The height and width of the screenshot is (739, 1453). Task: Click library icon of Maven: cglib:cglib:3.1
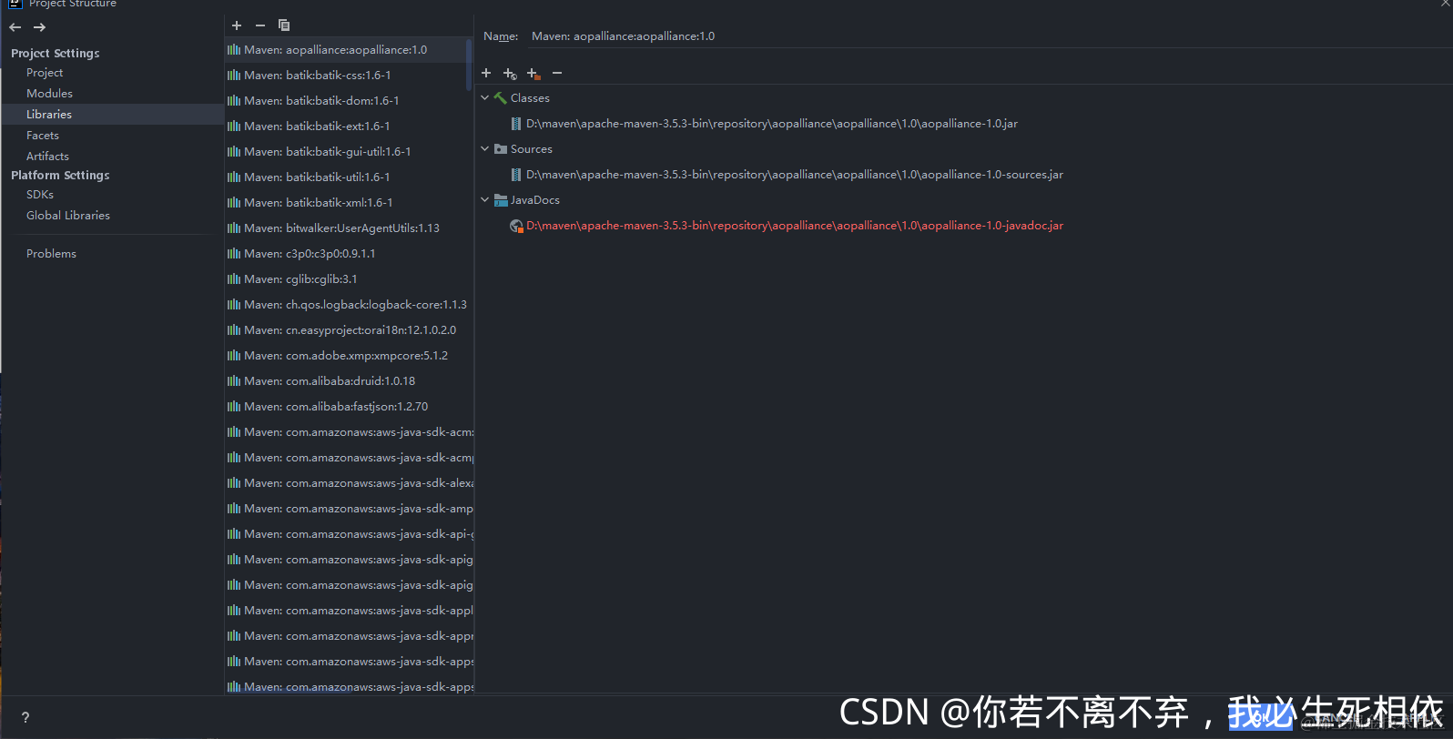point(234,279)
